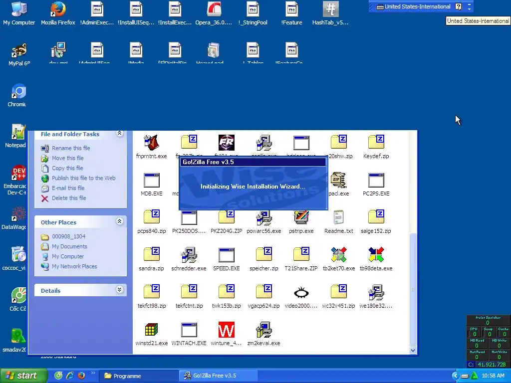Select the MDB.EXE file
511x383 pixels.
pyautogui.click(x=152, y=180)
